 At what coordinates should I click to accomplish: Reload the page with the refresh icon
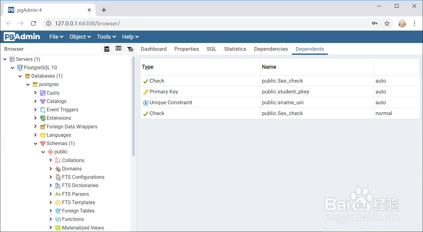33,23
